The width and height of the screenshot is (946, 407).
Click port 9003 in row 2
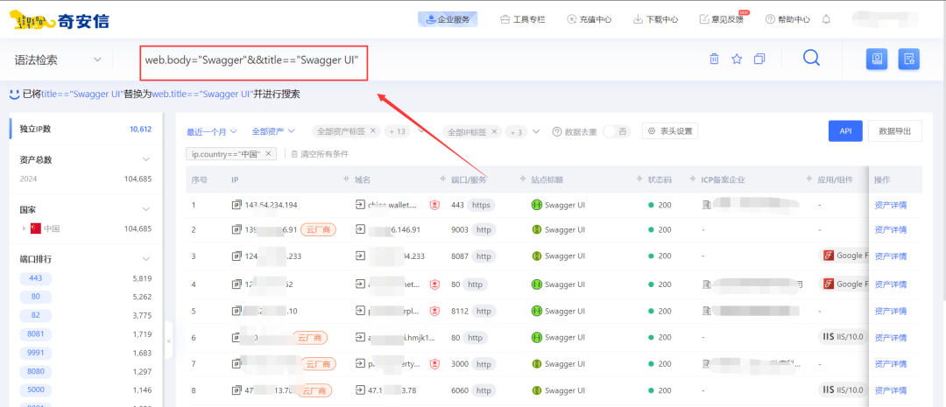click(x=460, y=229)
